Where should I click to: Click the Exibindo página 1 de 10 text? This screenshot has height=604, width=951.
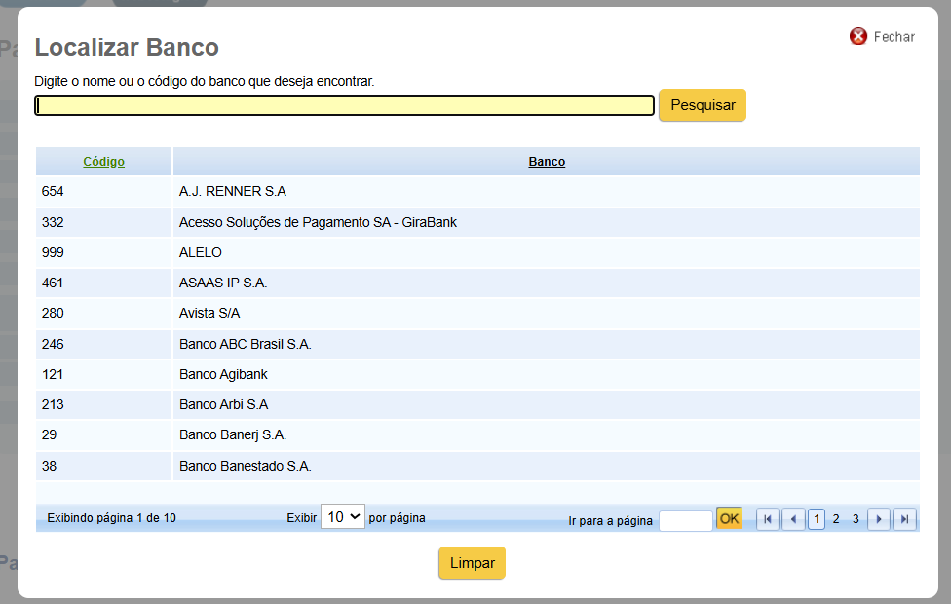click(x=112, y=518)
